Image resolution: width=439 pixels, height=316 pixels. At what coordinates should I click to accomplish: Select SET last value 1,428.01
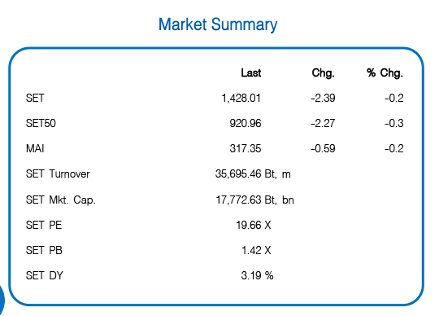(x=241, y=99)
